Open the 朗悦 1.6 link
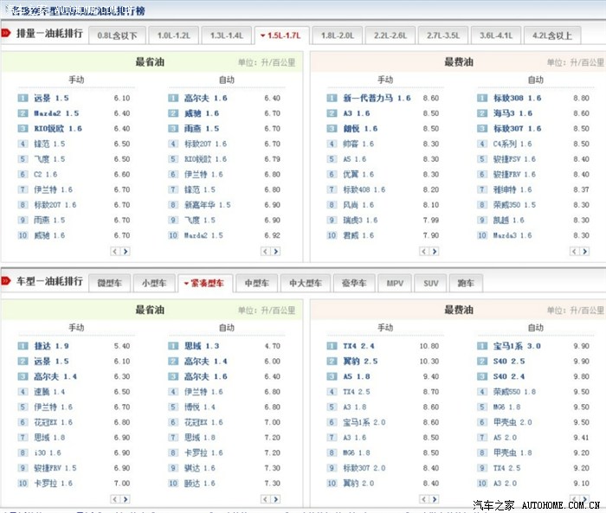The height and width of the screenshot is (513, 606). click(360, 129)
